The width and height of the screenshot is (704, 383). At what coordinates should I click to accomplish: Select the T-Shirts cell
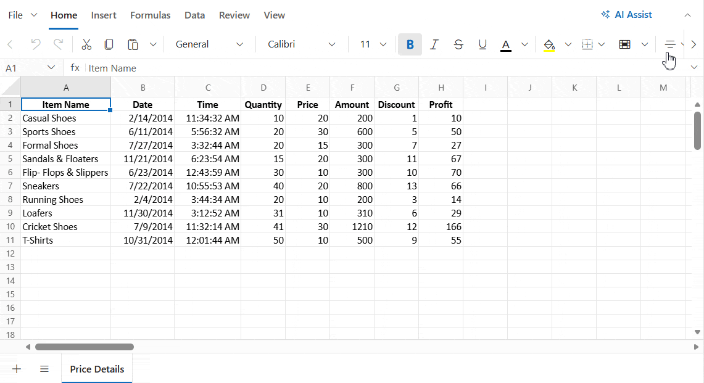tap(66, 240)
